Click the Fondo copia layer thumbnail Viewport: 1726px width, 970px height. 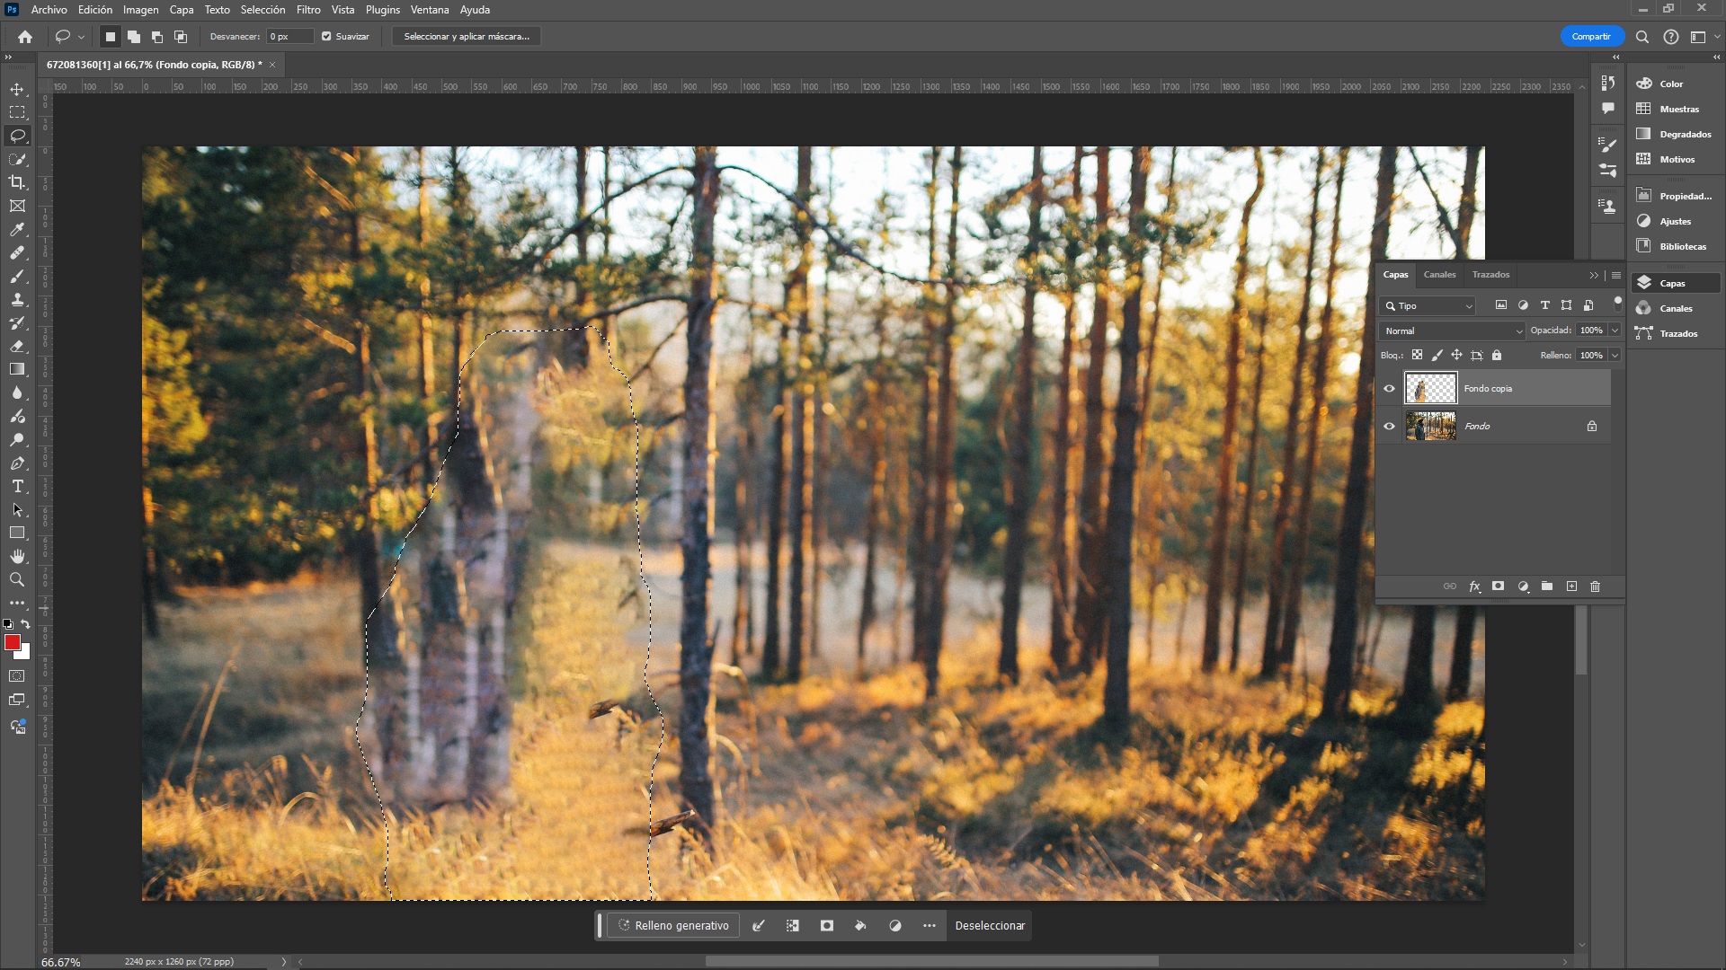tap(1430, 389)
